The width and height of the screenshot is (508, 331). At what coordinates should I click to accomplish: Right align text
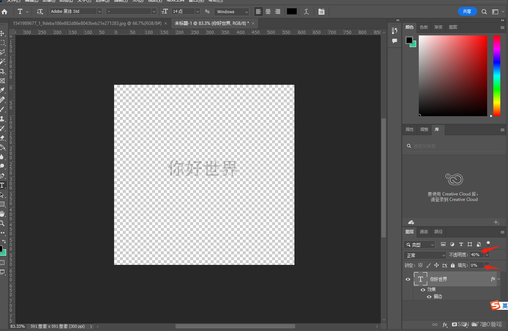coord(278,12)
